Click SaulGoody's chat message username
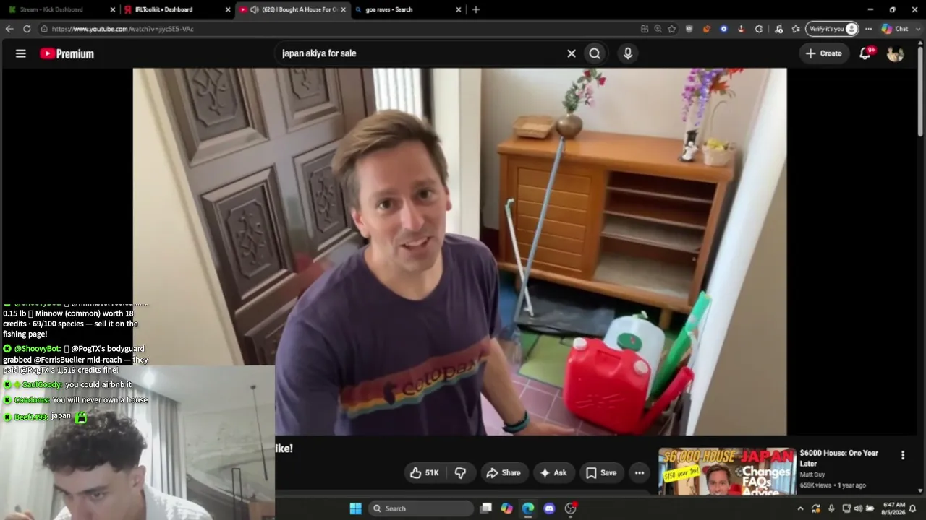The image size is (926, 520). [42, 385]
